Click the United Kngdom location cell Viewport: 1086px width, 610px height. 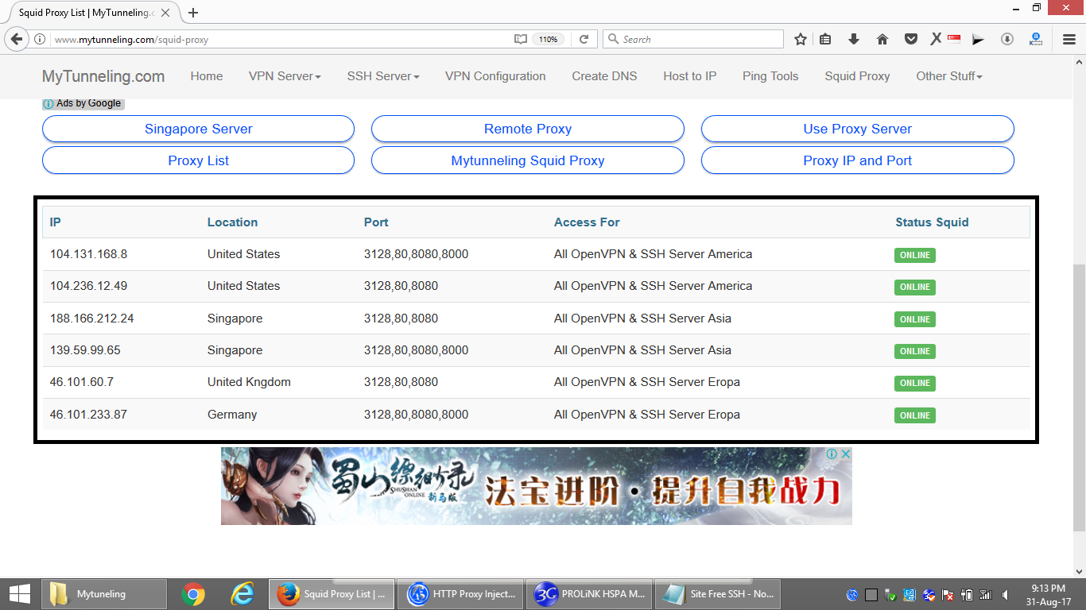pyautogui.click(x=249, y=382)
